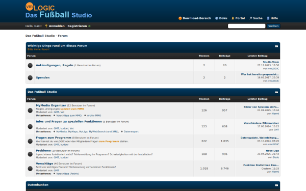
Task: Click status icon of Vorschläge forum
Action: pyautogui.click(x=30, y=169)
